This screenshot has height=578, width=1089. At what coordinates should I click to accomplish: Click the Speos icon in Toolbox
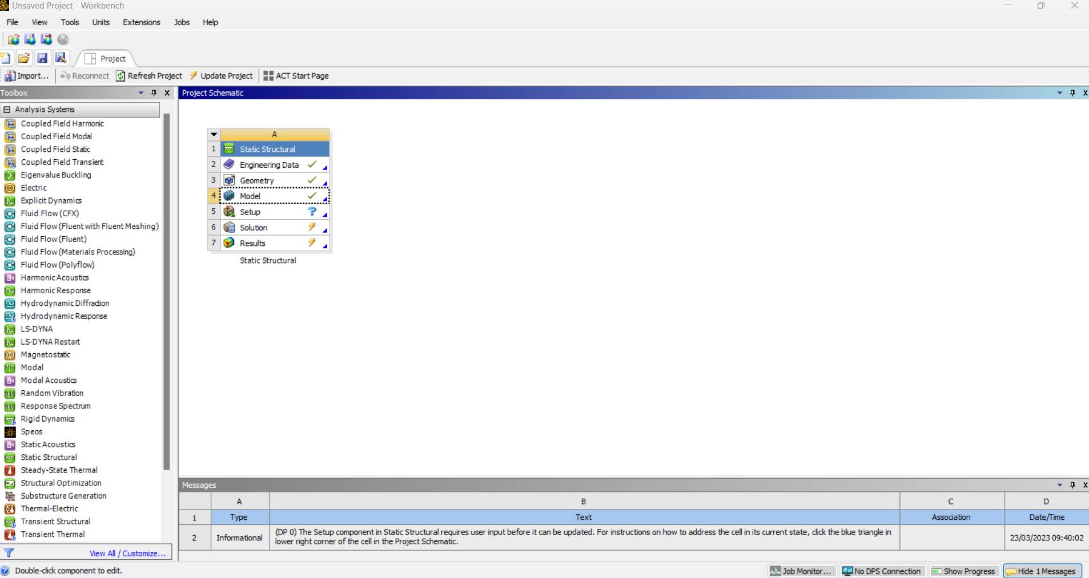click(10, 431)
